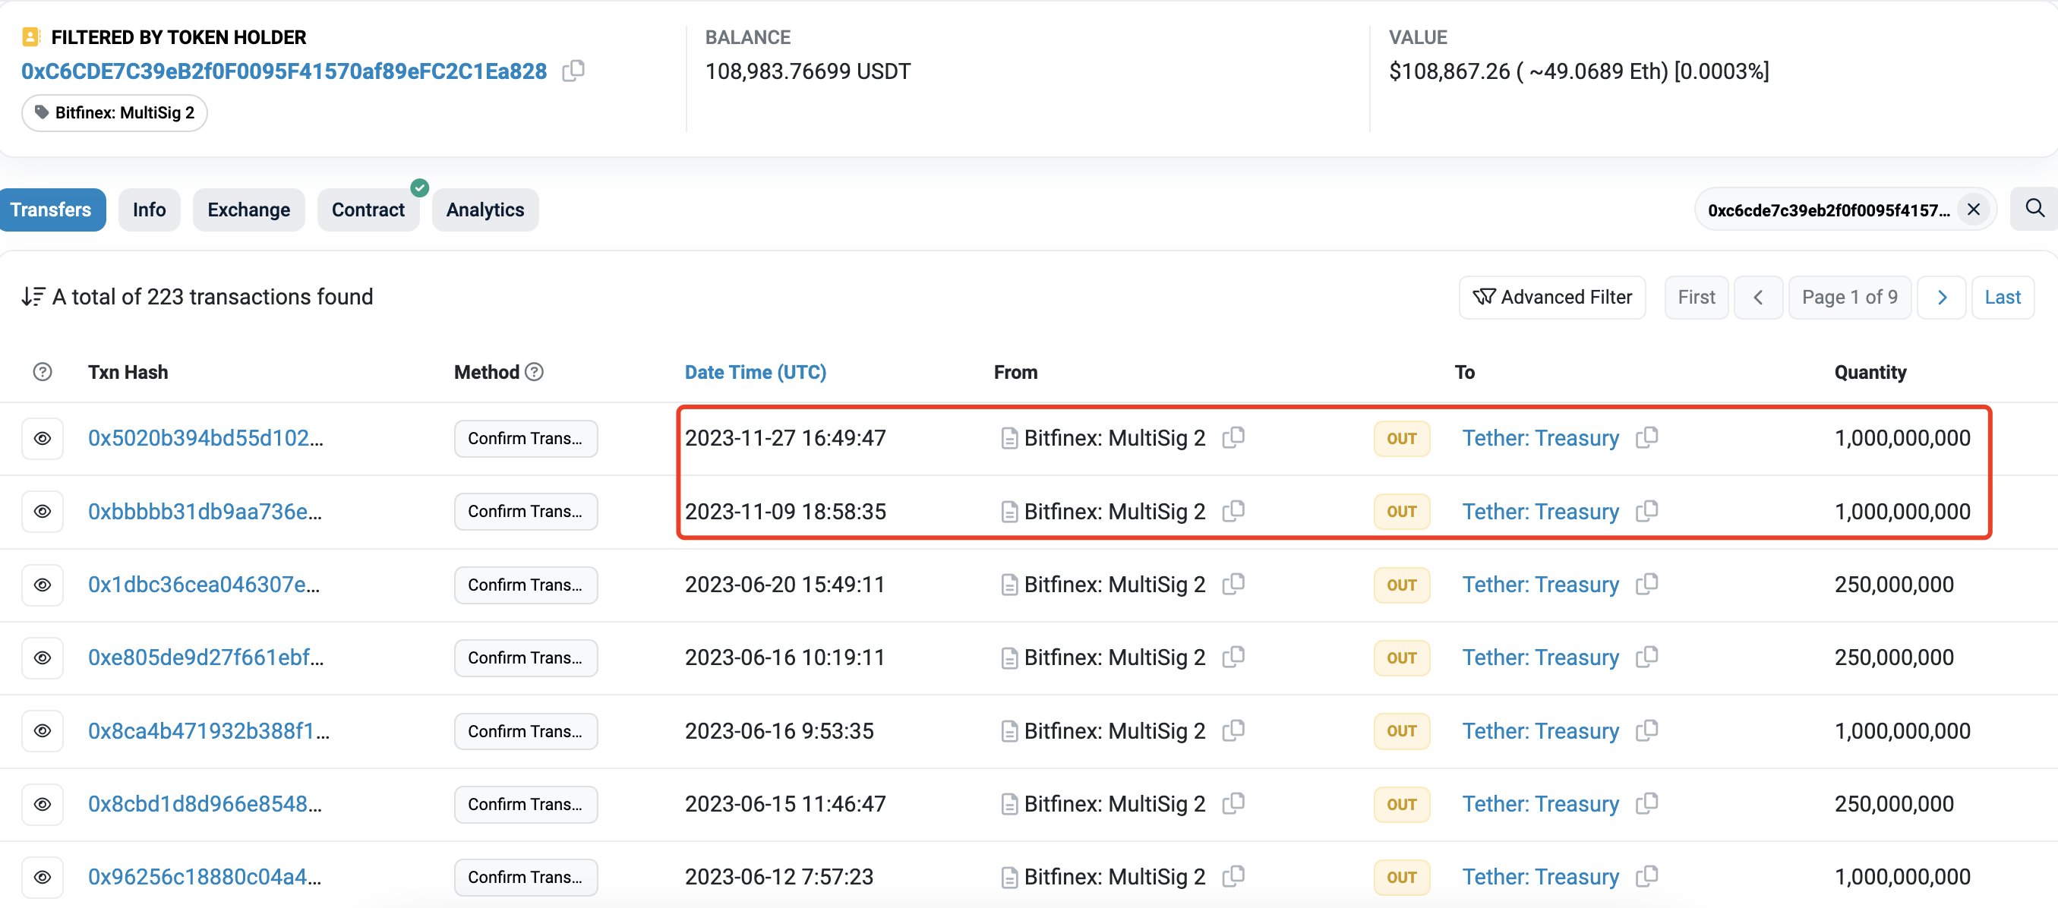Click OUT badge in 2023-06-15 row
Image resolution: width=2058 pixels, height=908 pixels.
1401,804
